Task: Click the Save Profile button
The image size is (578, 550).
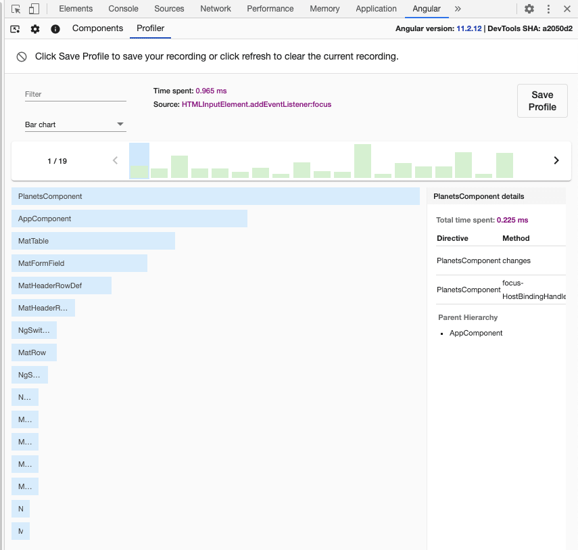Action: (x=542, y=101)
